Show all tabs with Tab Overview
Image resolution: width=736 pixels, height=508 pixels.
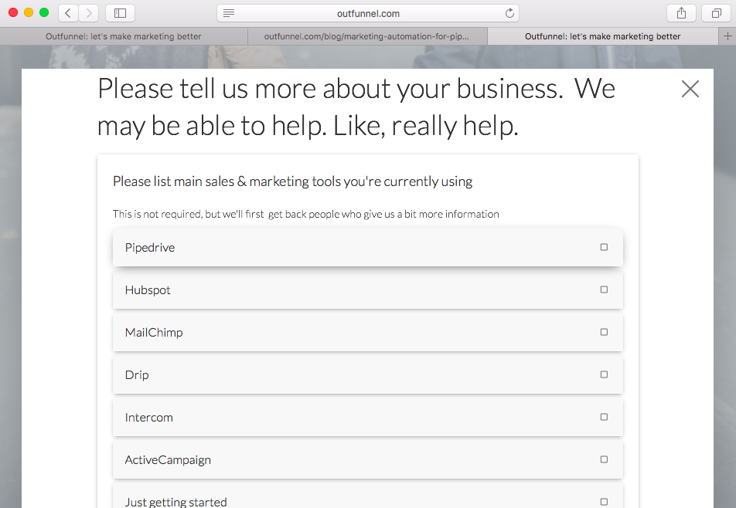(715, 12)
